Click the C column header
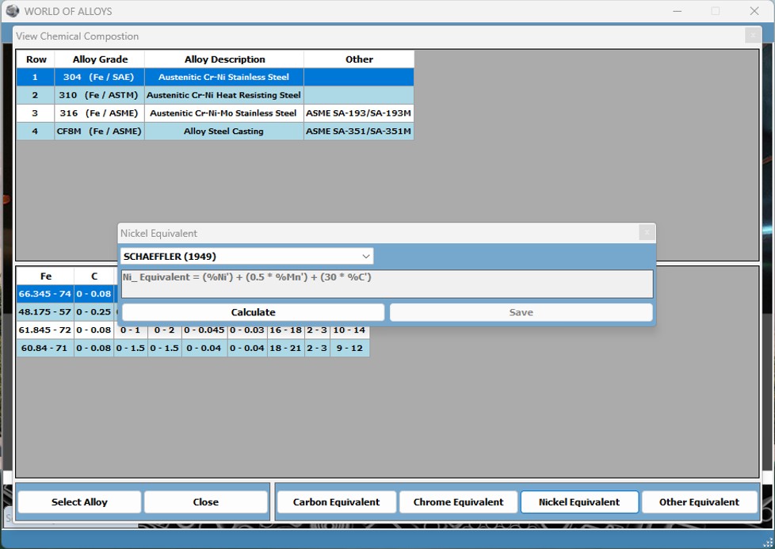The width and height of the screenshot is (775, 549). click(94, 276)
